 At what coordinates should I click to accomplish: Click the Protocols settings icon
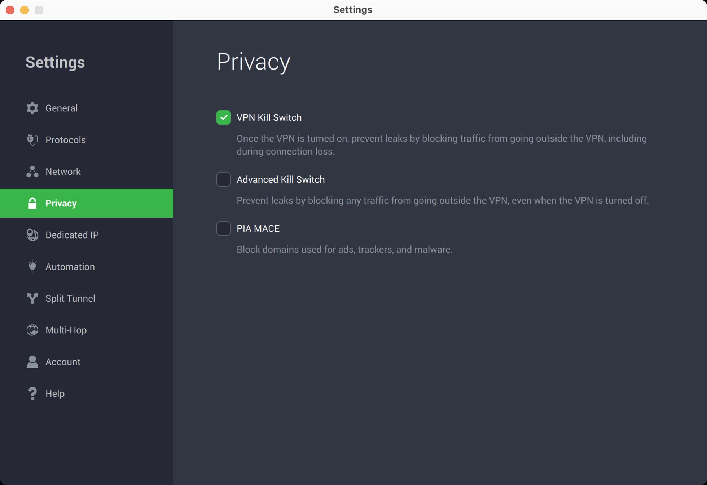click(x=32, y=139)
